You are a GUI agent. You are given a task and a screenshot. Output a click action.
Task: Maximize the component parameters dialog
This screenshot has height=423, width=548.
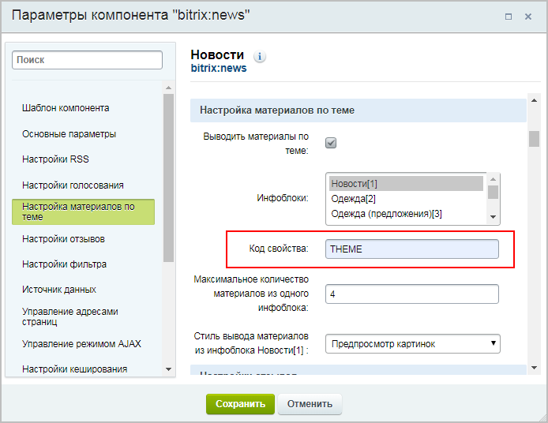[508, 17]
